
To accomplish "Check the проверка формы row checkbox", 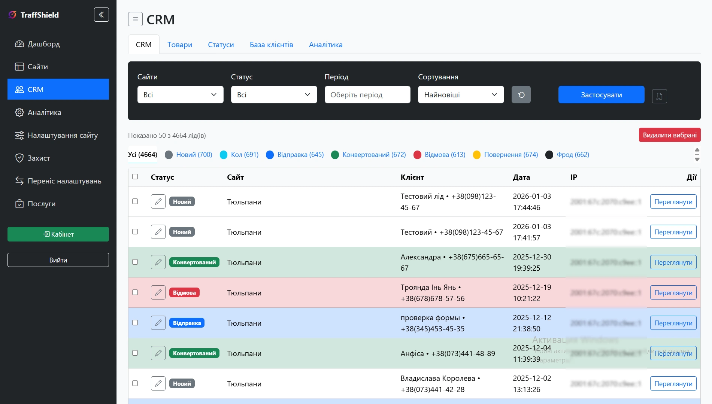I will pos(135,323).
